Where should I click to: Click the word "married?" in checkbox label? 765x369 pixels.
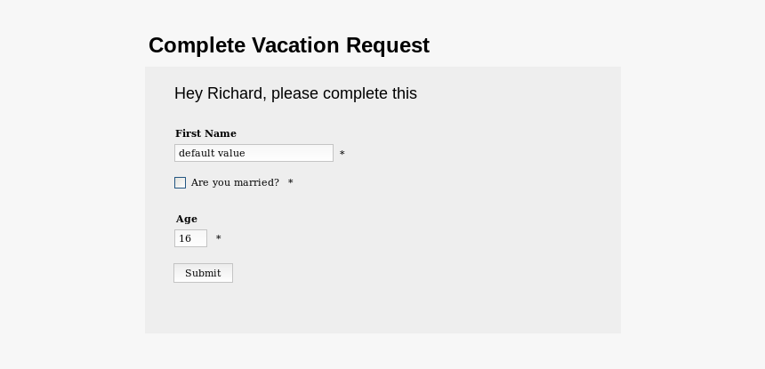tap(256, 183)
